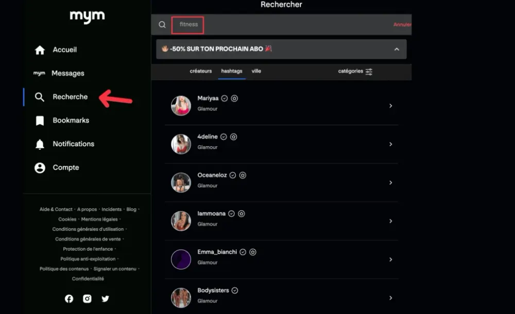The image size is (515, 314).
Task: Select the Recherche magnifier icon
Action: (40, 97)
